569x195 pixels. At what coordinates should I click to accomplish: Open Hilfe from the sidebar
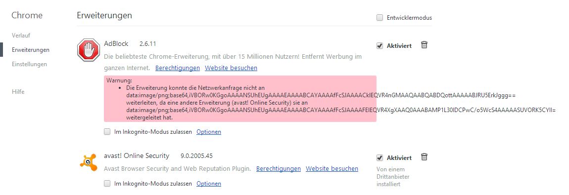[18, 91]
